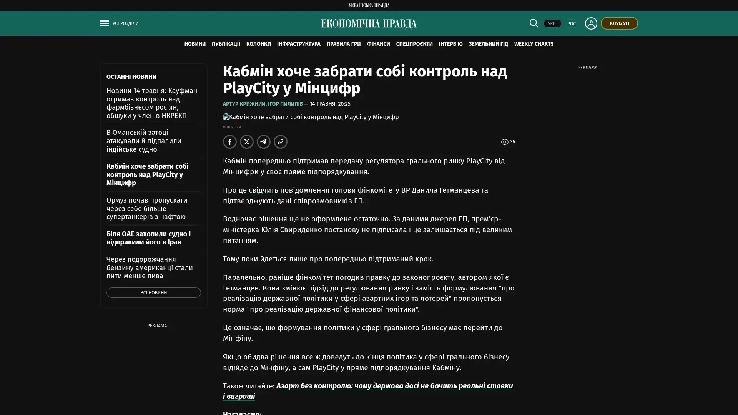Switch site language to РОС

[x=572, y=24]
